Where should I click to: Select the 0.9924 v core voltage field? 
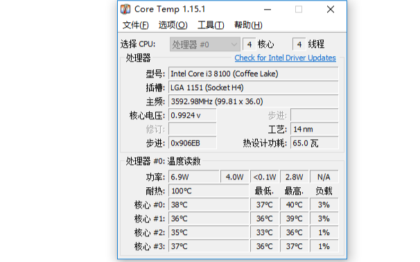point(192,116)
